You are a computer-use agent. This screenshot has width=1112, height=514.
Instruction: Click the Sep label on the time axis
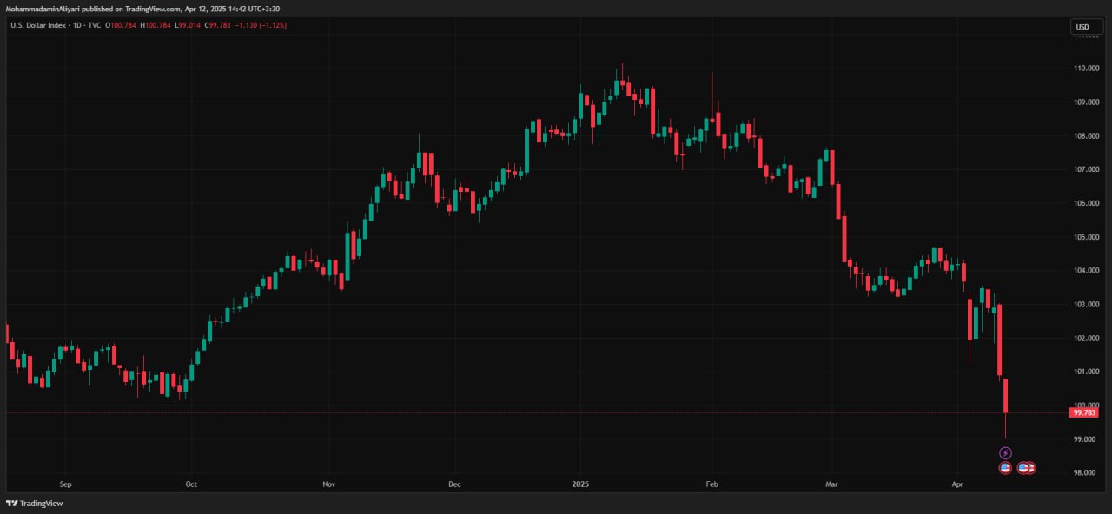[64, 484]
